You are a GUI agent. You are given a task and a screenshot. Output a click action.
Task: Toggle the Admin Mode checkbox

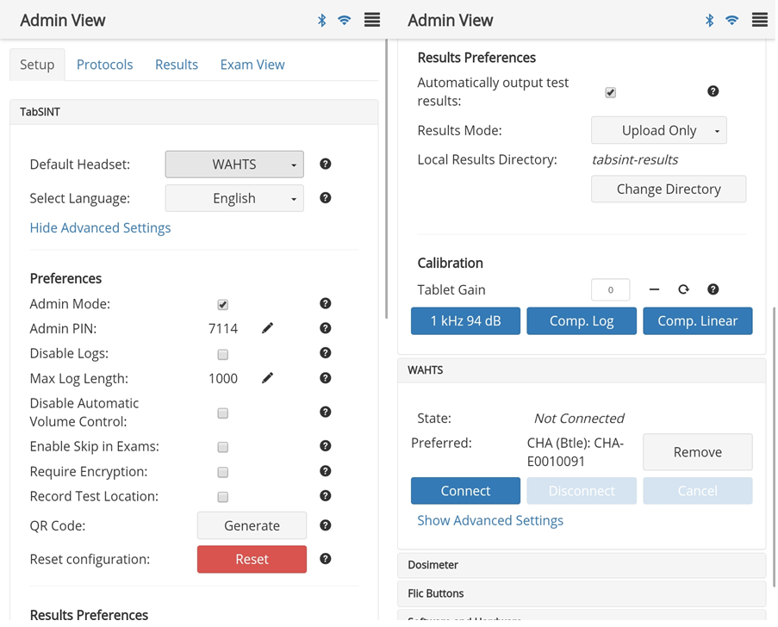point(223,304)
